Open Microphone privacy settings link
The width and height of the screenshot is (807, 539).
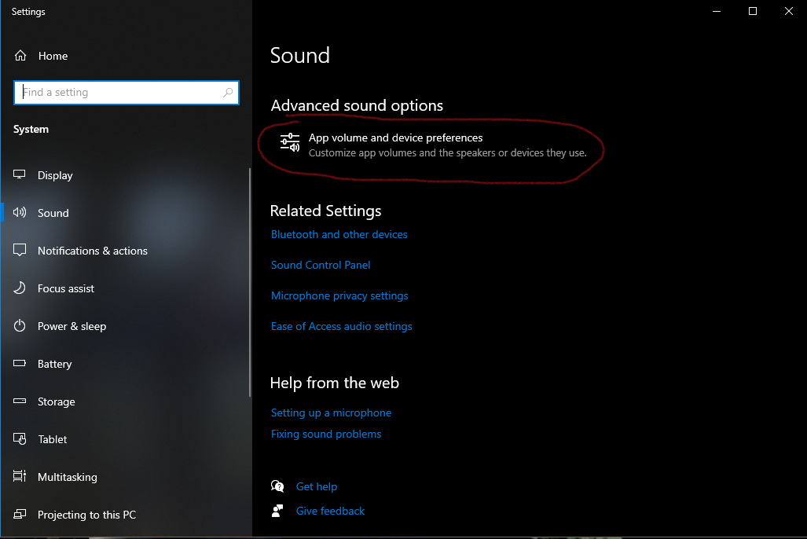coord(339,295)
